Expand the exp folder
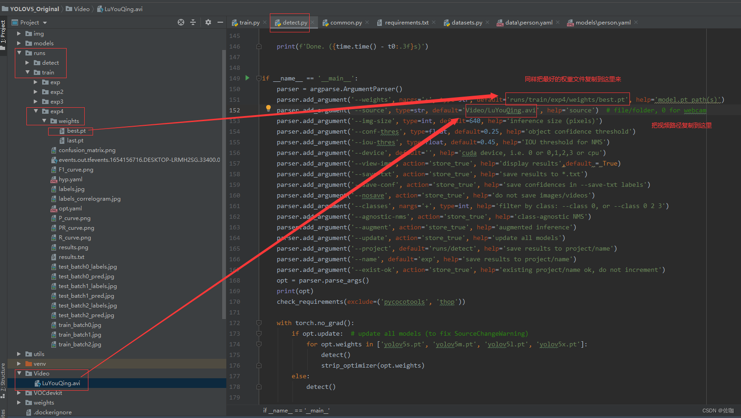 (36, 82)
